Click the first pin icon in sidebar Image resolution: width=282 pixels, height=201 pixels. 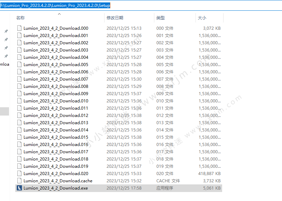6,31
